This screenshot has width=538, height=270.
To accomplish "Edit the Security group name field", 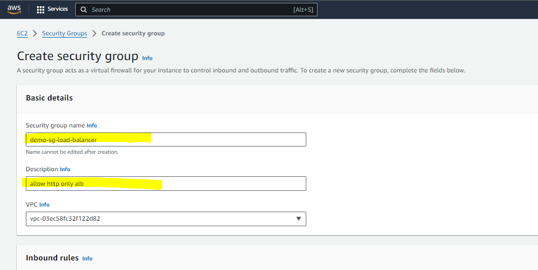I will coord(166,139).
